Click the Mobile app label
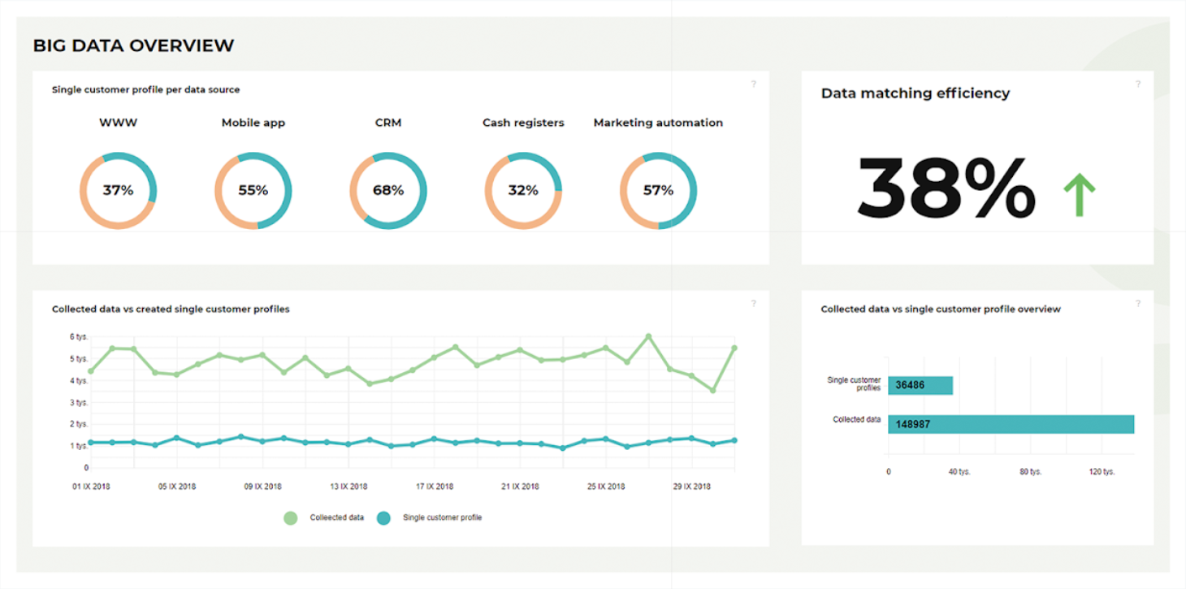Screen dimensions: 1186x589 coord(253,123)
